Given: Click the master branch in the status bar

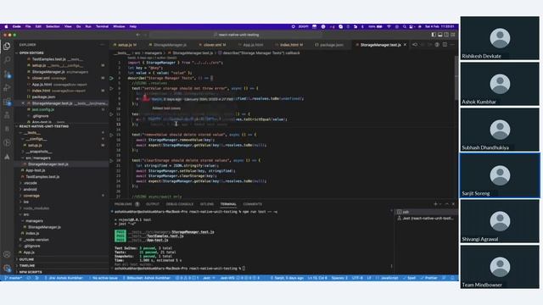Looking at the screenshot, I should (14, 278).
